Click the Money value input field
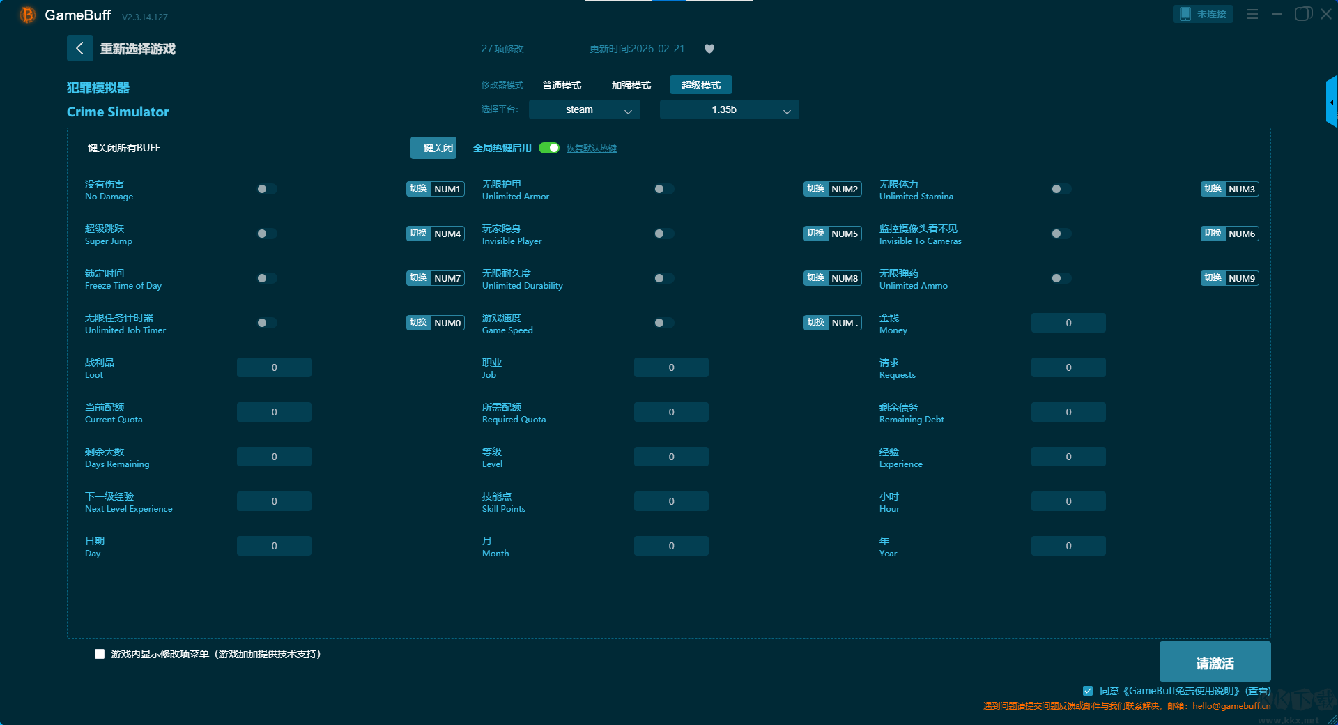The width and height of the screenshot is (1338, 725). coord(1068,323)
